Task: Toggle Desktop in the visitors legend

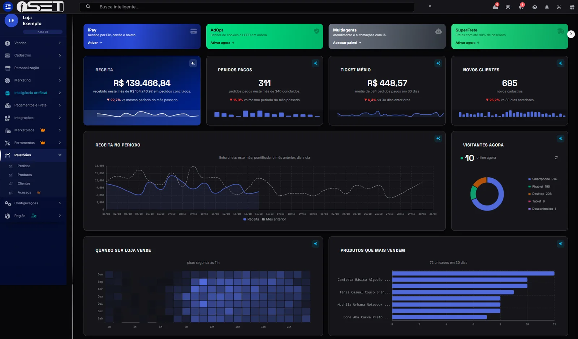Action: click(540, 194)
